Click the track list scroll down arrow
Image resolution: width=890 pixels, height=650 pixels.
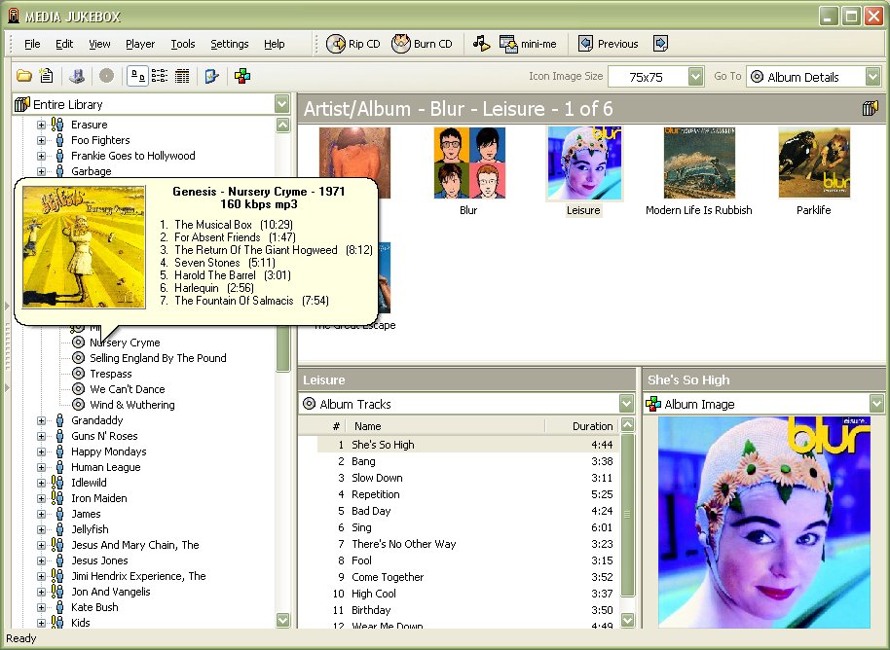point(627,620)
